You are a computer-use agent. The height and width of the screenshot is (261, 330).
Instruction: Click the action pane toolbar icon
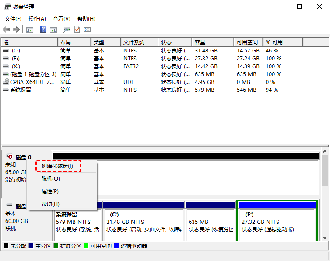click(x=53, y=30)
